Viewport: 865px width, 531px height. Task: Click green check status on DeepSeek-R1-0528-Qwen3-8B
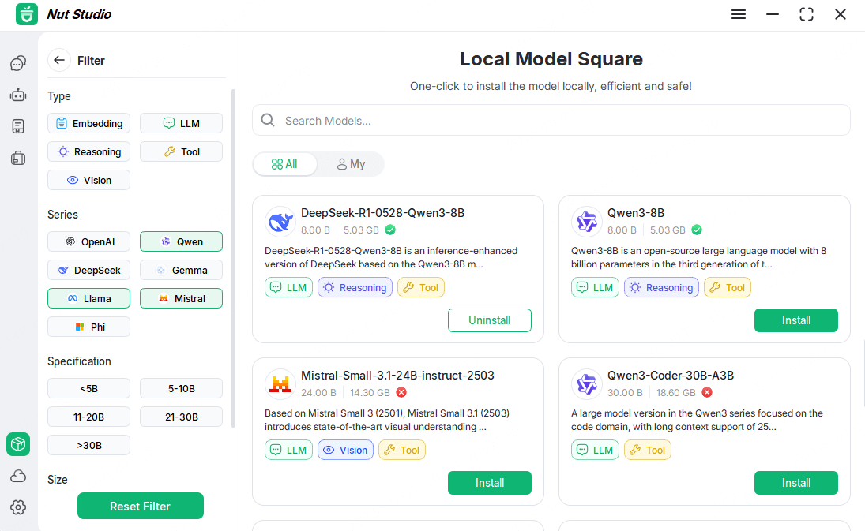click(390, 230)
